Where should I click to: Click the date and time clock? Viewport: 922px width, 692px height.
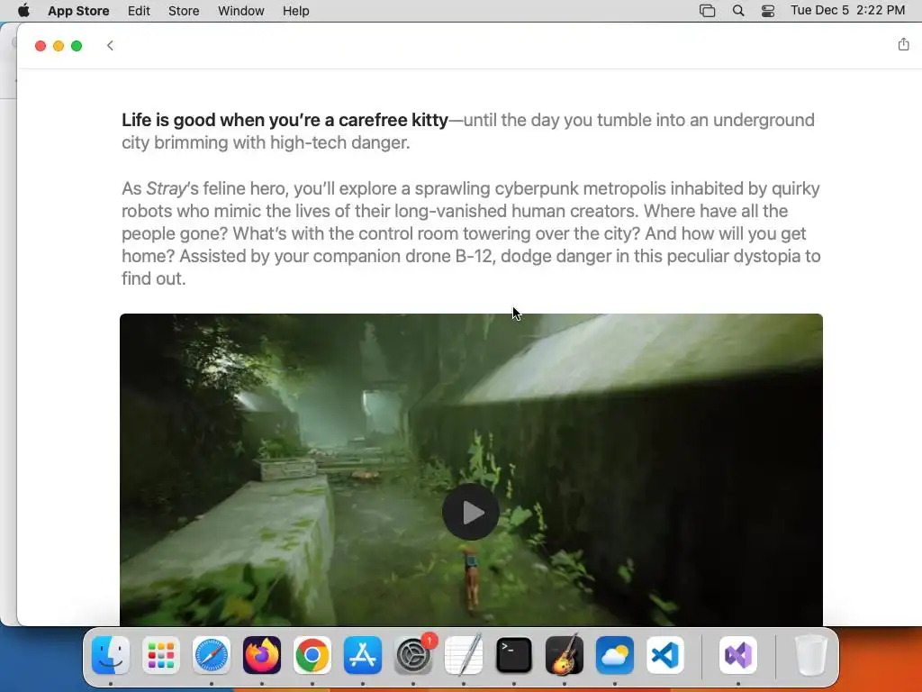847,11
